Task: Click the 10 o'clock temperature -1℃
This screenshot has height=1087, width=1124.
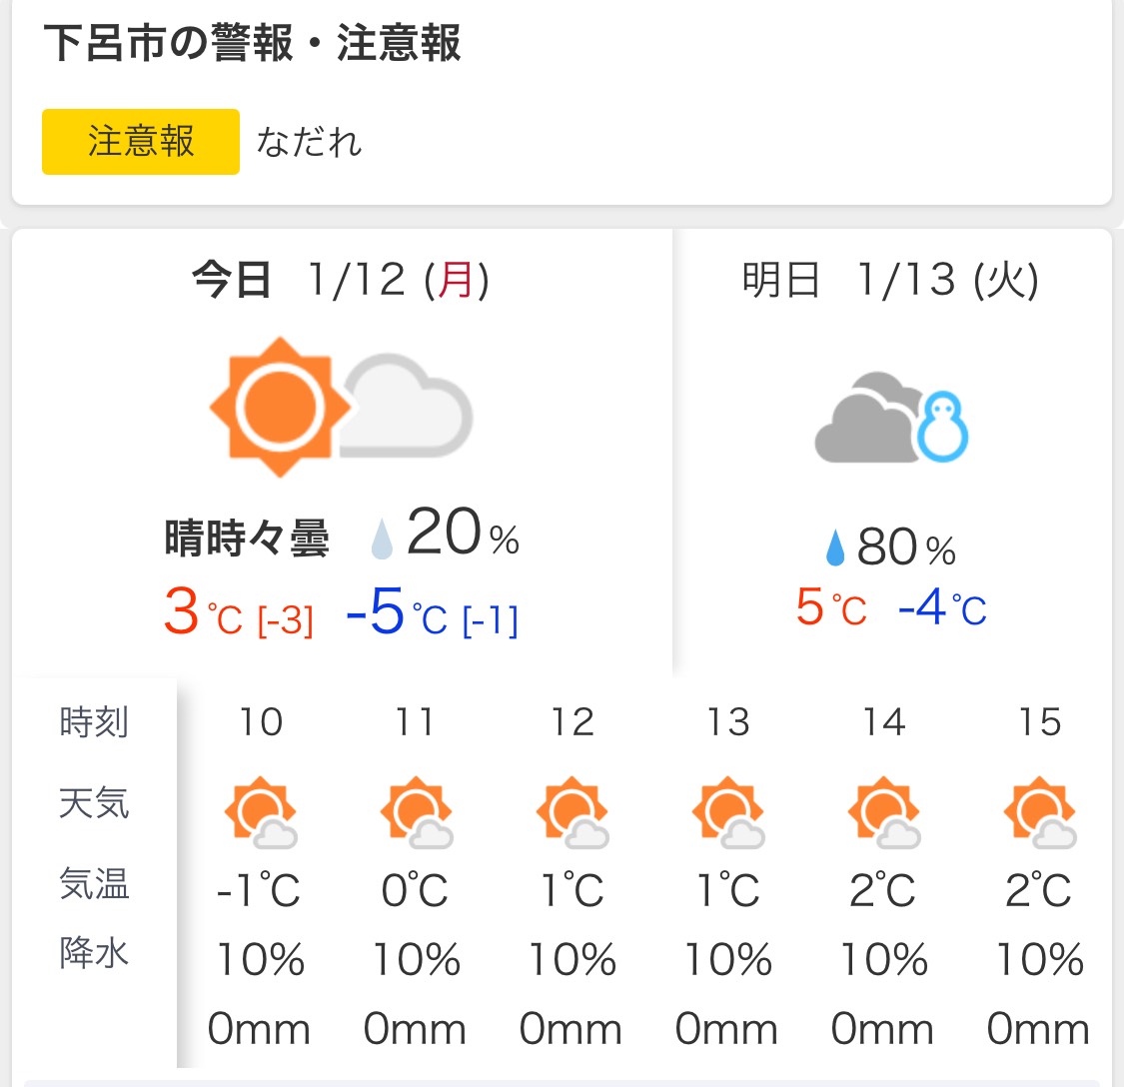Action: 259,890
